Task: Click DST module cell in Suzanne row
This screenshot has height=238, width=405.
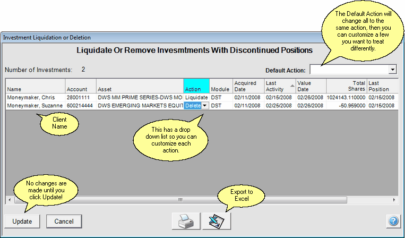Action: pyautogui.click(x=221, y=106)
